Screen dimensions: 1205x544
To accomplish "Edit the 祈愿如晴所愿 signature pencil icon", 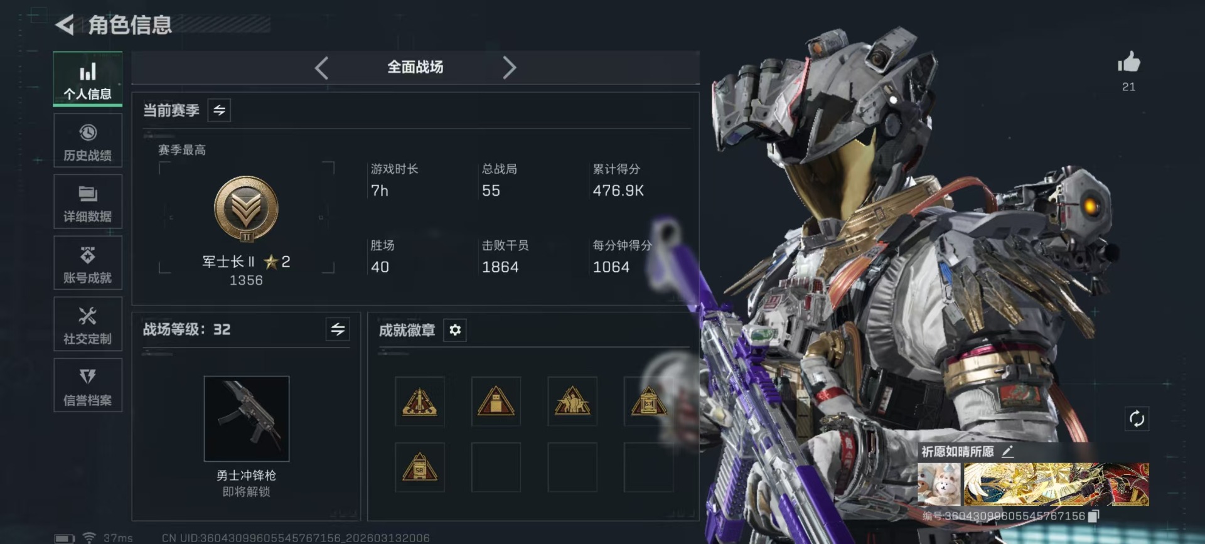I will [1007, 451].
